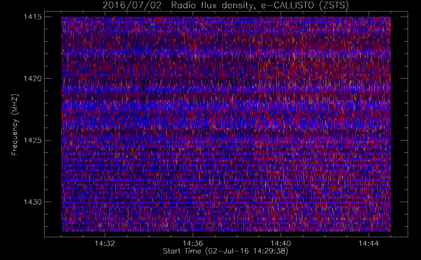This screenshot has width=421, height=260.
Task: Click the 14:40 time tick label
Action: click(x=281, y=244)
